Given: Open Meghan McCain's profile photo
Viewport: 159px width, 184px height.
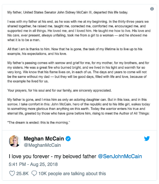Looking at the screenshot, I should coord(15,141).
